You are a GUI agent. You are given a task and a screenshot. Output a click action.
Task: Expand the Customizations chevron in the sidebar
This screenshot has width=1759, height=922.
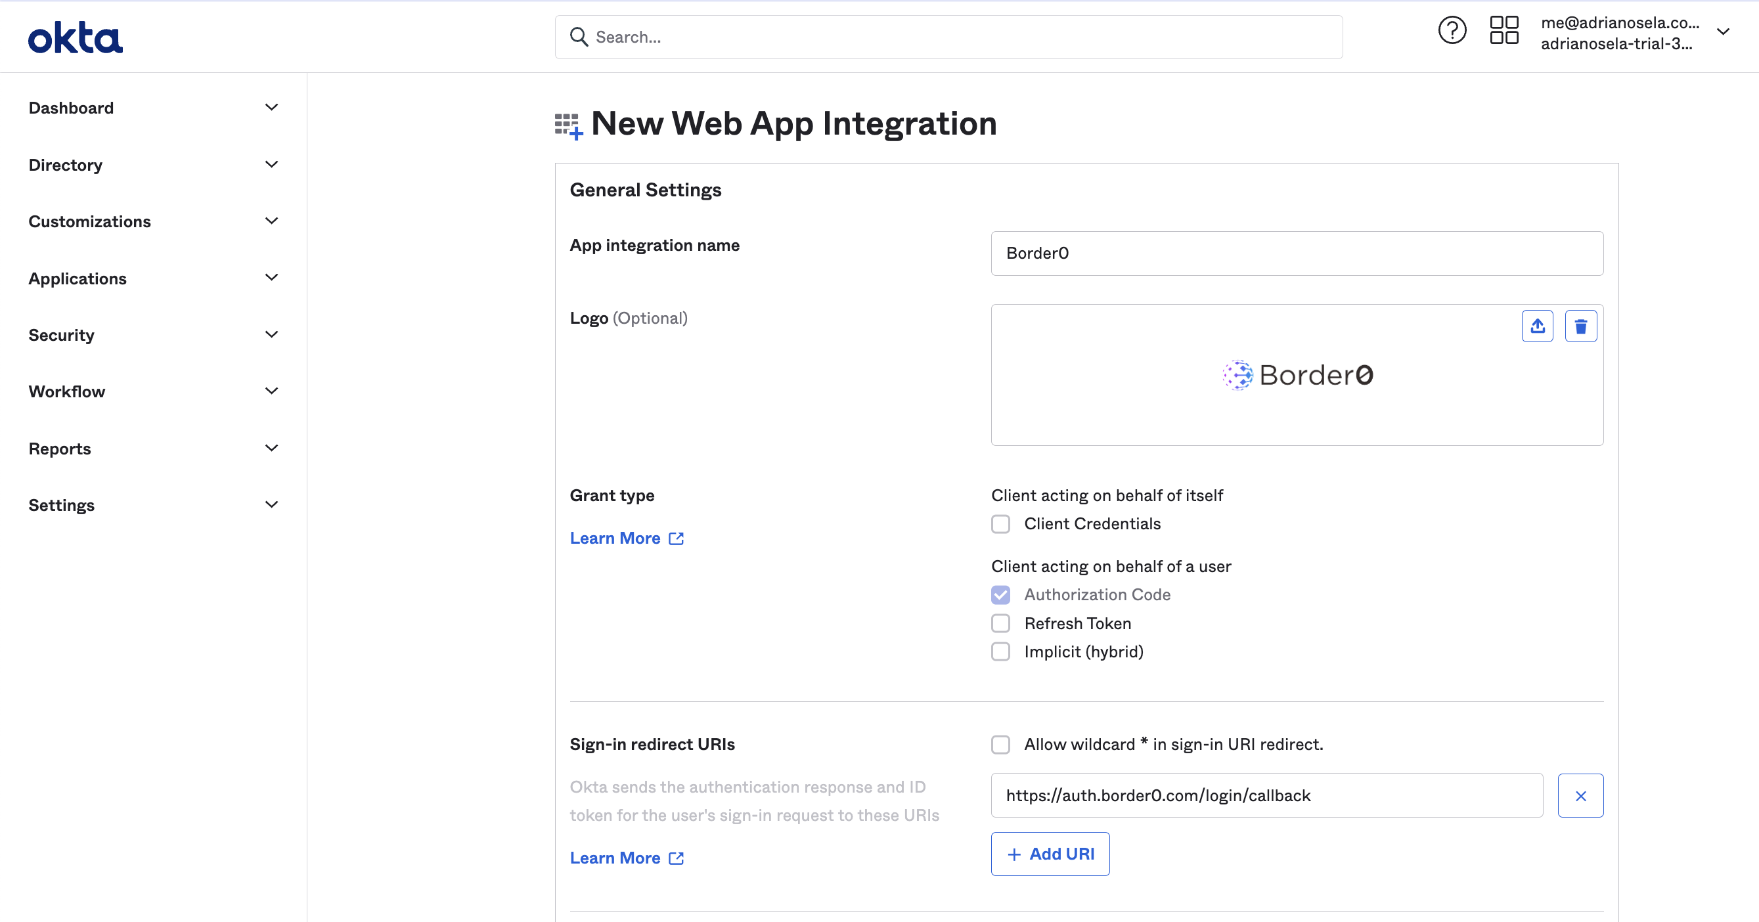tap(271, 221)
